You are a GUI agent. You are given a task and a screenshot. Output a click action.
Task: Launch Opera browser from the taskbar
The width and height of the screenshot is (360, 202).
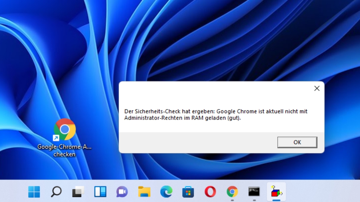click(210, 192)
